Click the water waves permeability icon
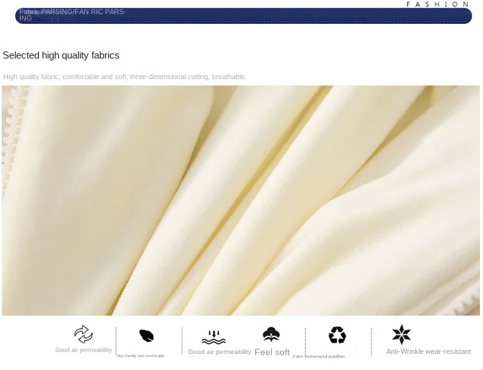Screen dimensions: 483x370 [x=214, y=338]
